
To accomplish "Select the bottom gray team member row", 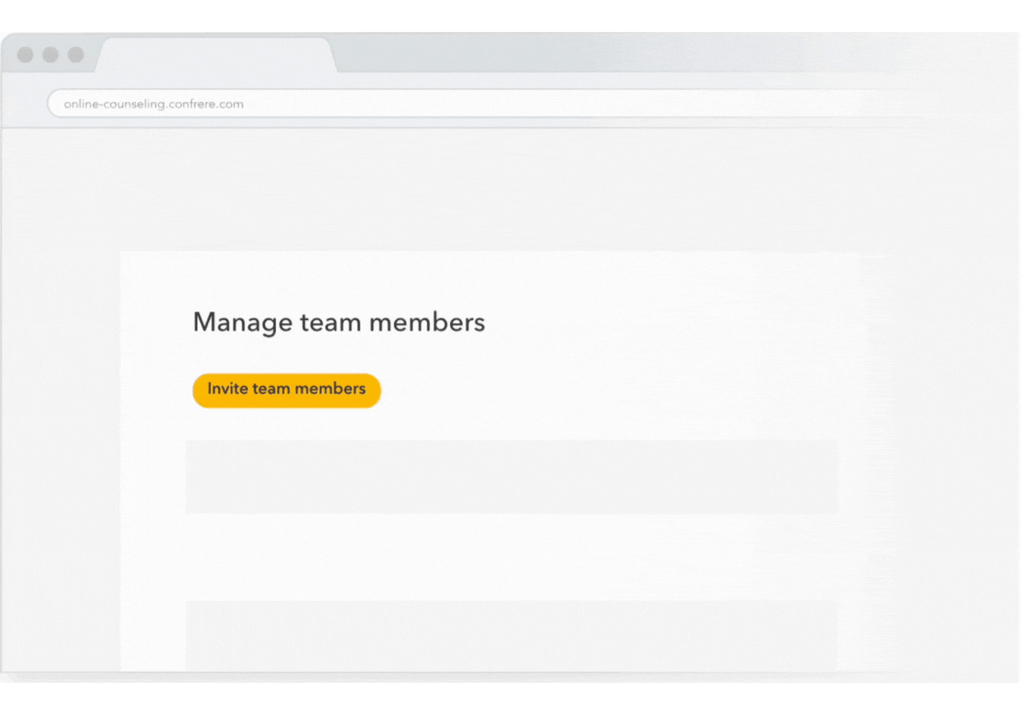I will tap(511, 635).
